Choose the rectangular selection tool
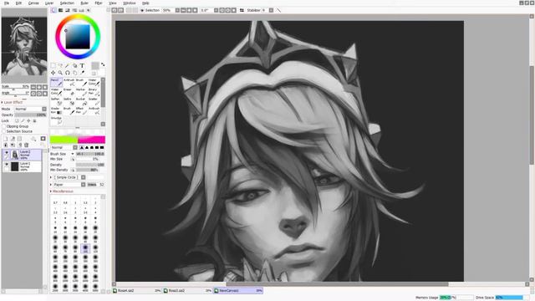 pyautogui.click(x=53, y=65)
